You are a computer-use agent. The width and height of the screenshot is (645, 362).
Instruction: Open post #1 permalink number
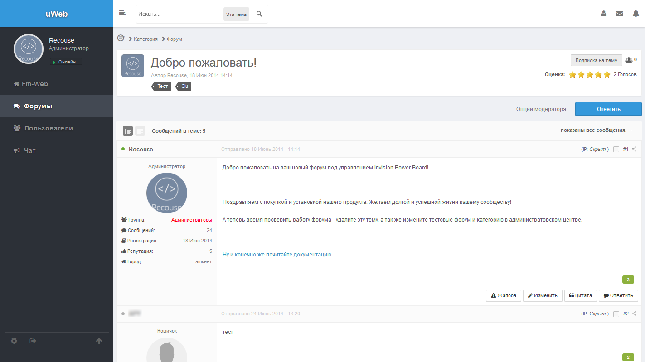click(x=626, y=149)
